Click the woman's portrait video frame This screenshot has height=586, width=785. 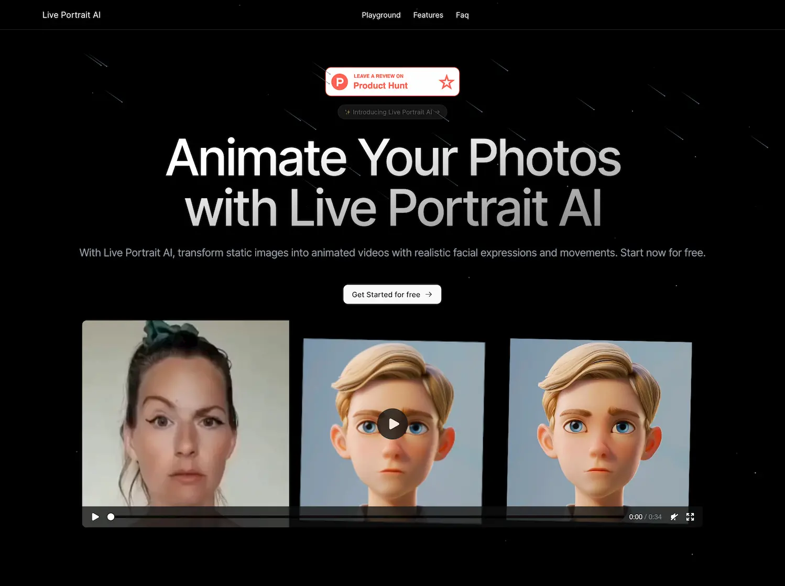click(x=186, y=414)
